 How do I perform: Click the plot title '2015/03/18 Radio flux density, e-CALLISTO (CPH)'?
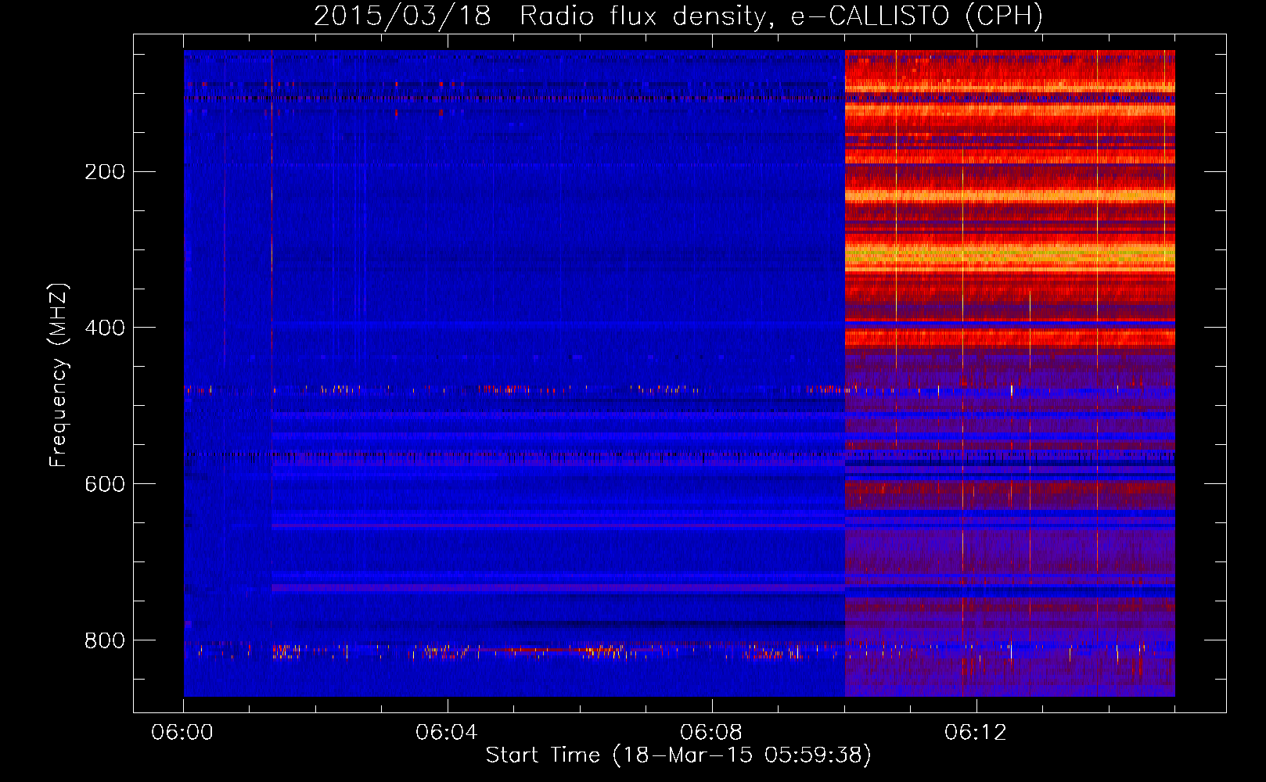coord(678,16)
